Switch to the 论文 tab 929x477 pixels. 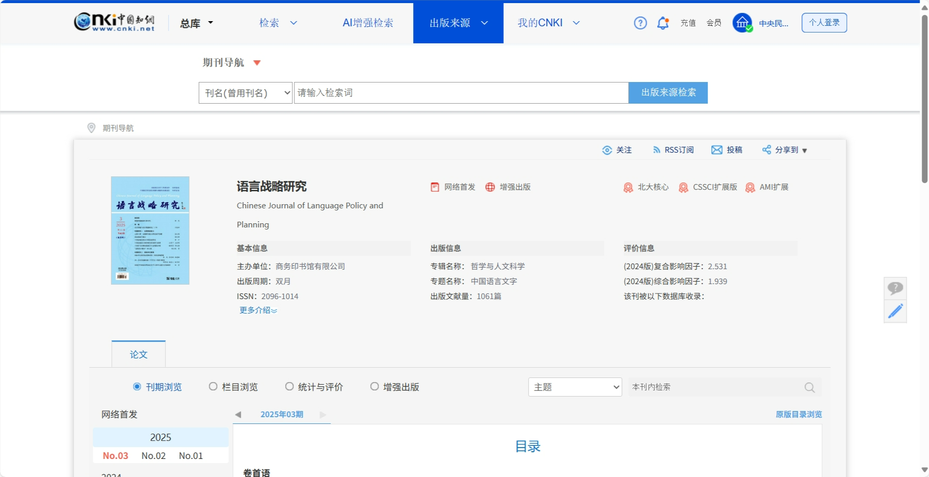(139, 354)
